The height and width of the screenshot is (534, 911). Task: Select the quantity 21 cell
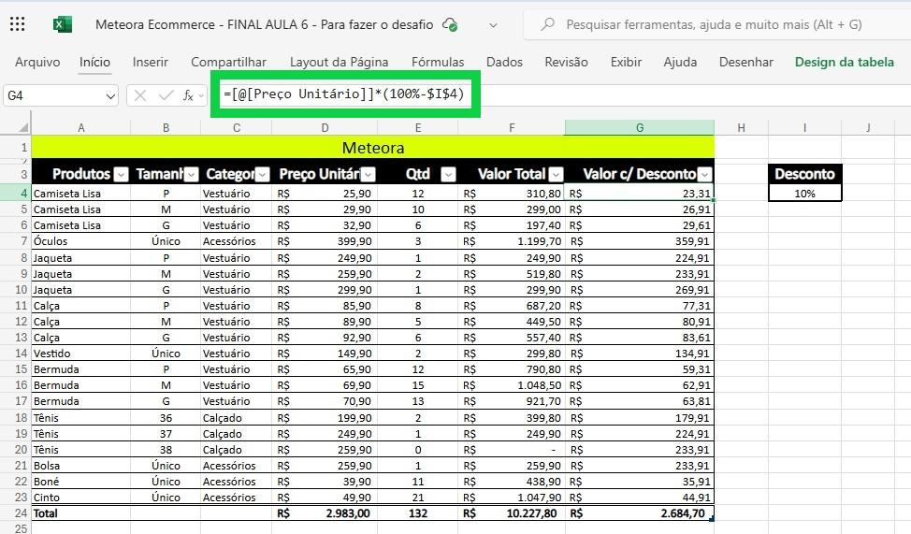[x=418, y=498]
